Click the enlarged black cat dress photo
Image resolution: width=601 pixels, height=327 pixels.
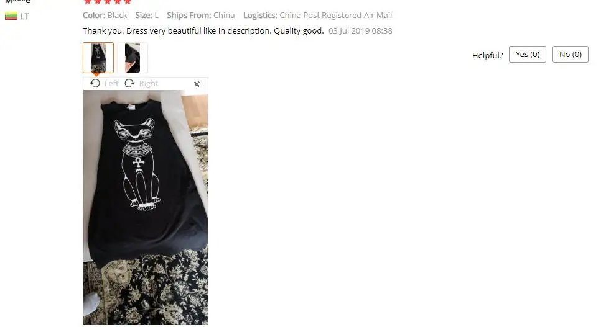pos(146,207)
